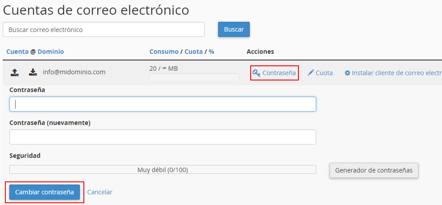The image size is (442, 205).
Task: Sort accounts by the Cuenta column
Action: click(x=17, y=52)
